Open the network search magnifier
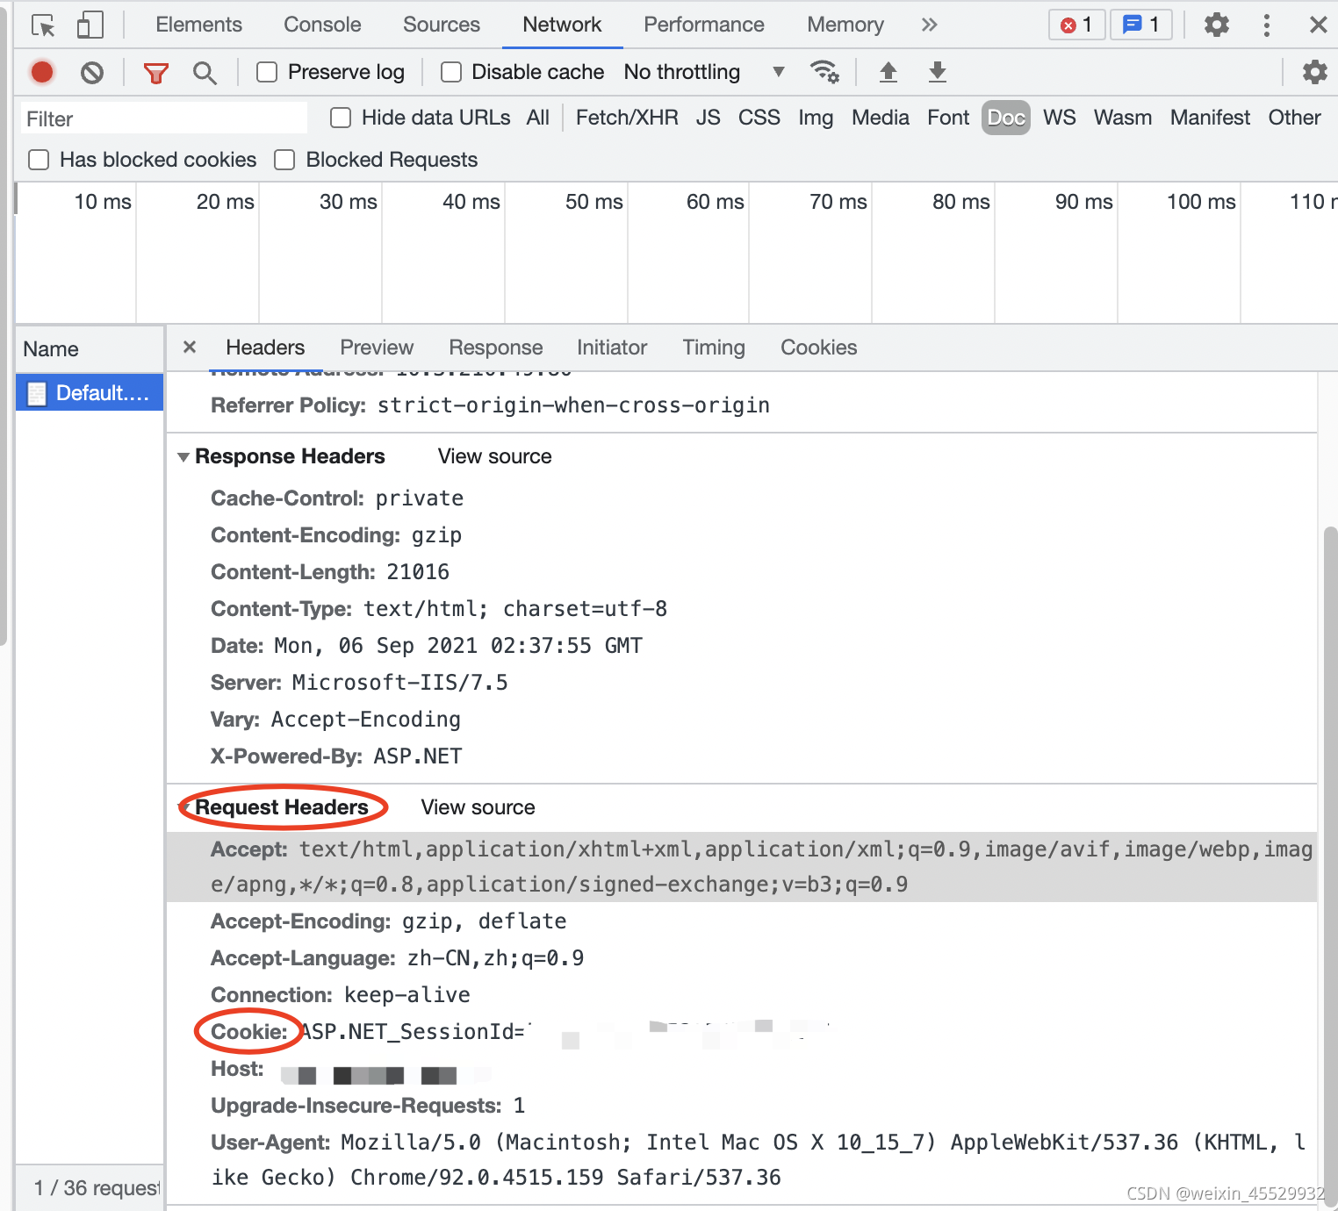Image resolution: width=1338 pixels, height=1211 pixels. point(205,73)
